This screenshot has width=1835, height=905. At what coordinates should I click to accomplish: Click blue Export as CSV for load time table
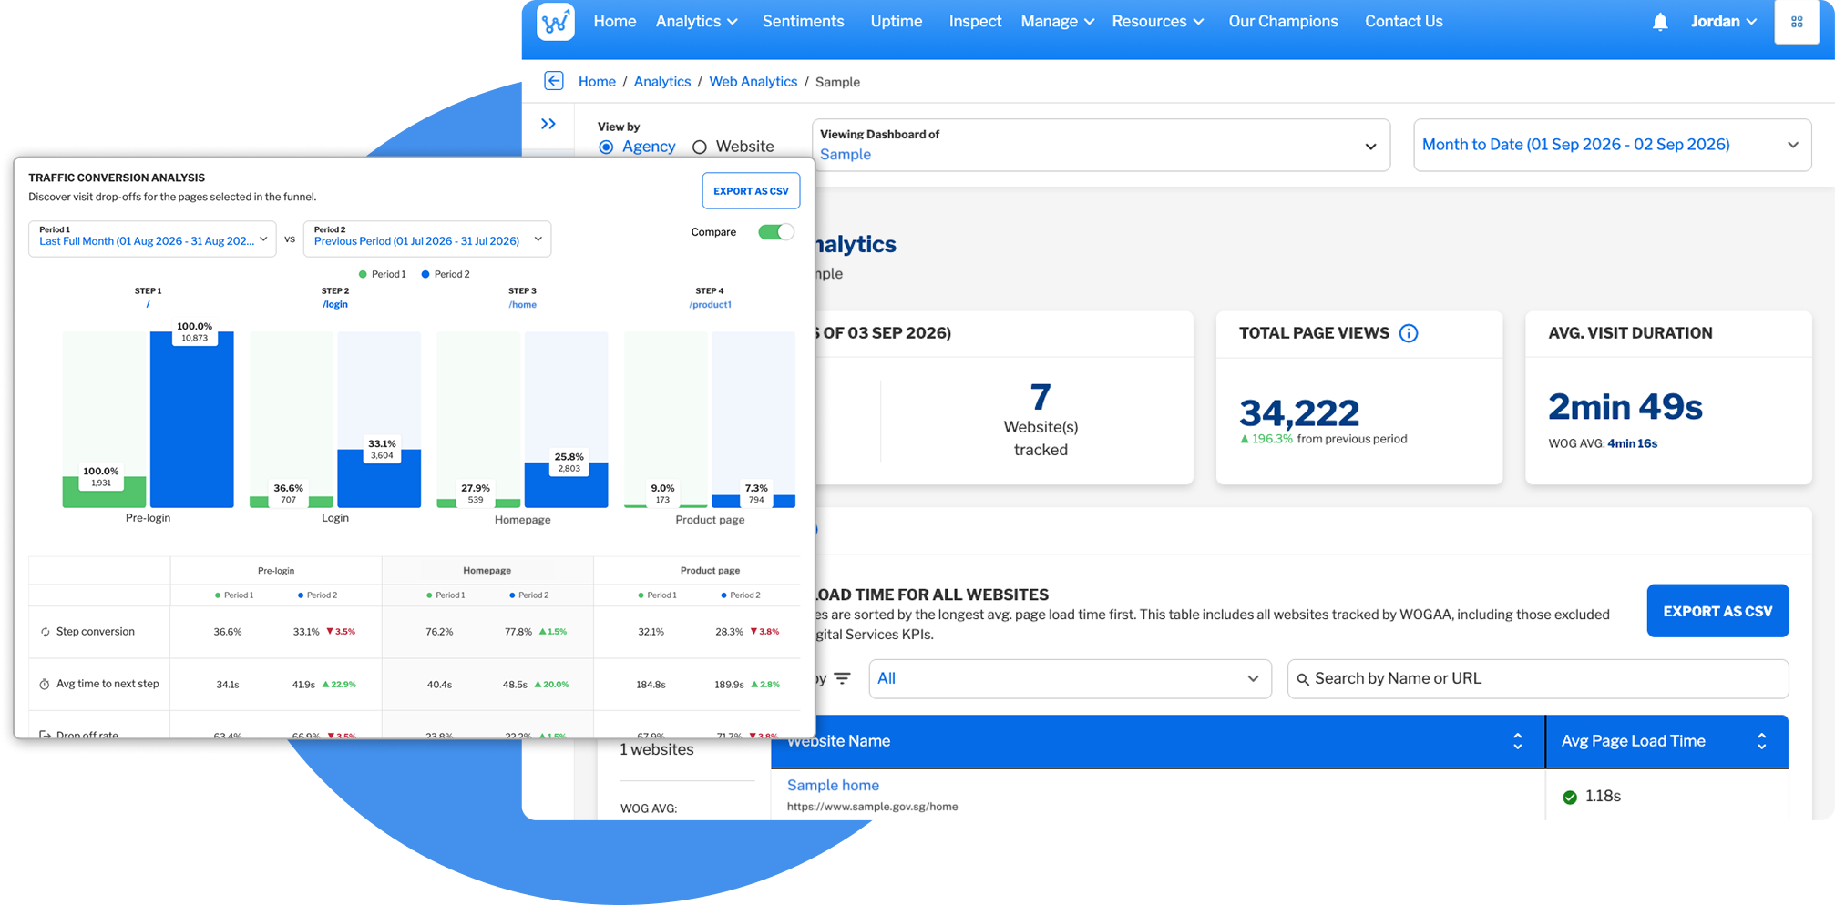pos(1717,611)
